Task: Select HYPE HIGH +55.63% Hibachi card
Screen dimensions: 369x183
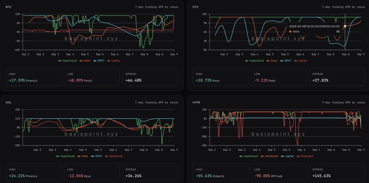Action: click(220, 172)
